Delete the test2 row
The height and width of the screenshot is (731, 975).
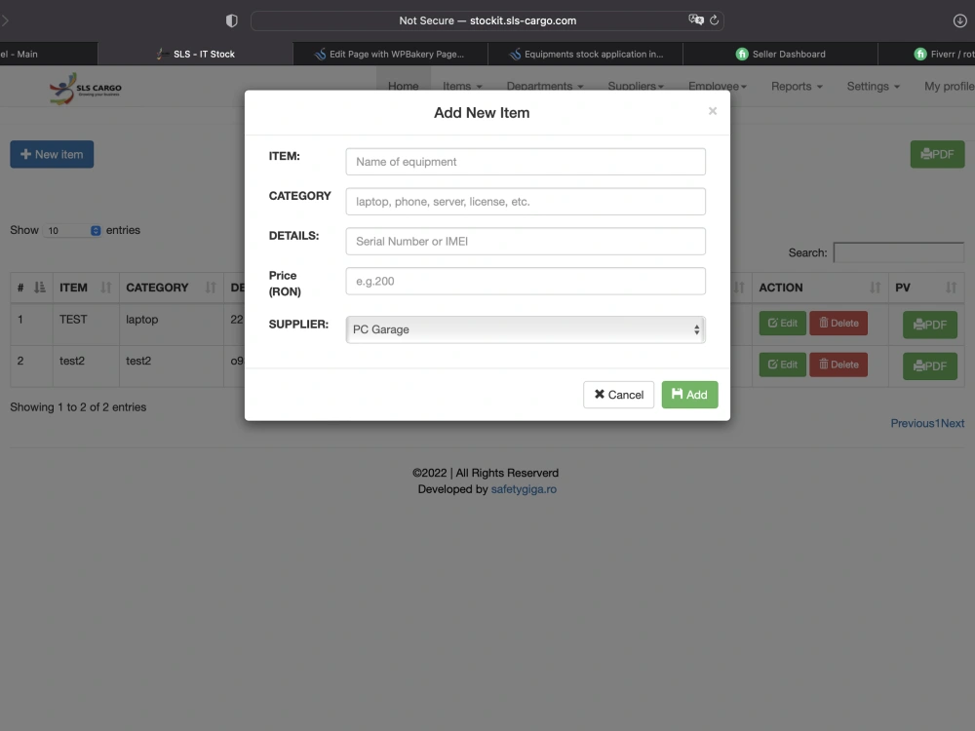[x=838, y=365]
